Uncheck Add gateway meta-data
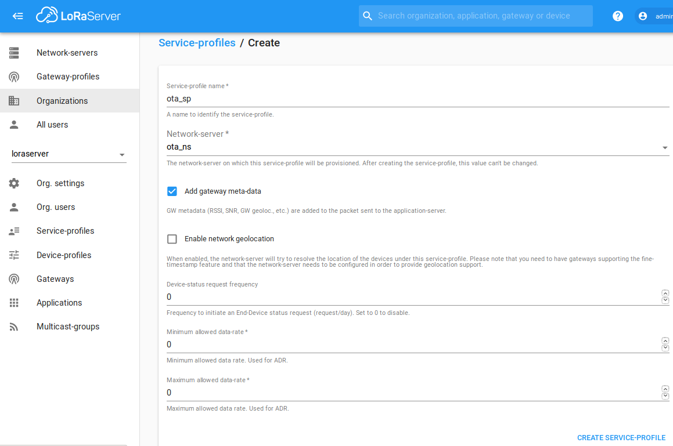 tap(172, 191)
